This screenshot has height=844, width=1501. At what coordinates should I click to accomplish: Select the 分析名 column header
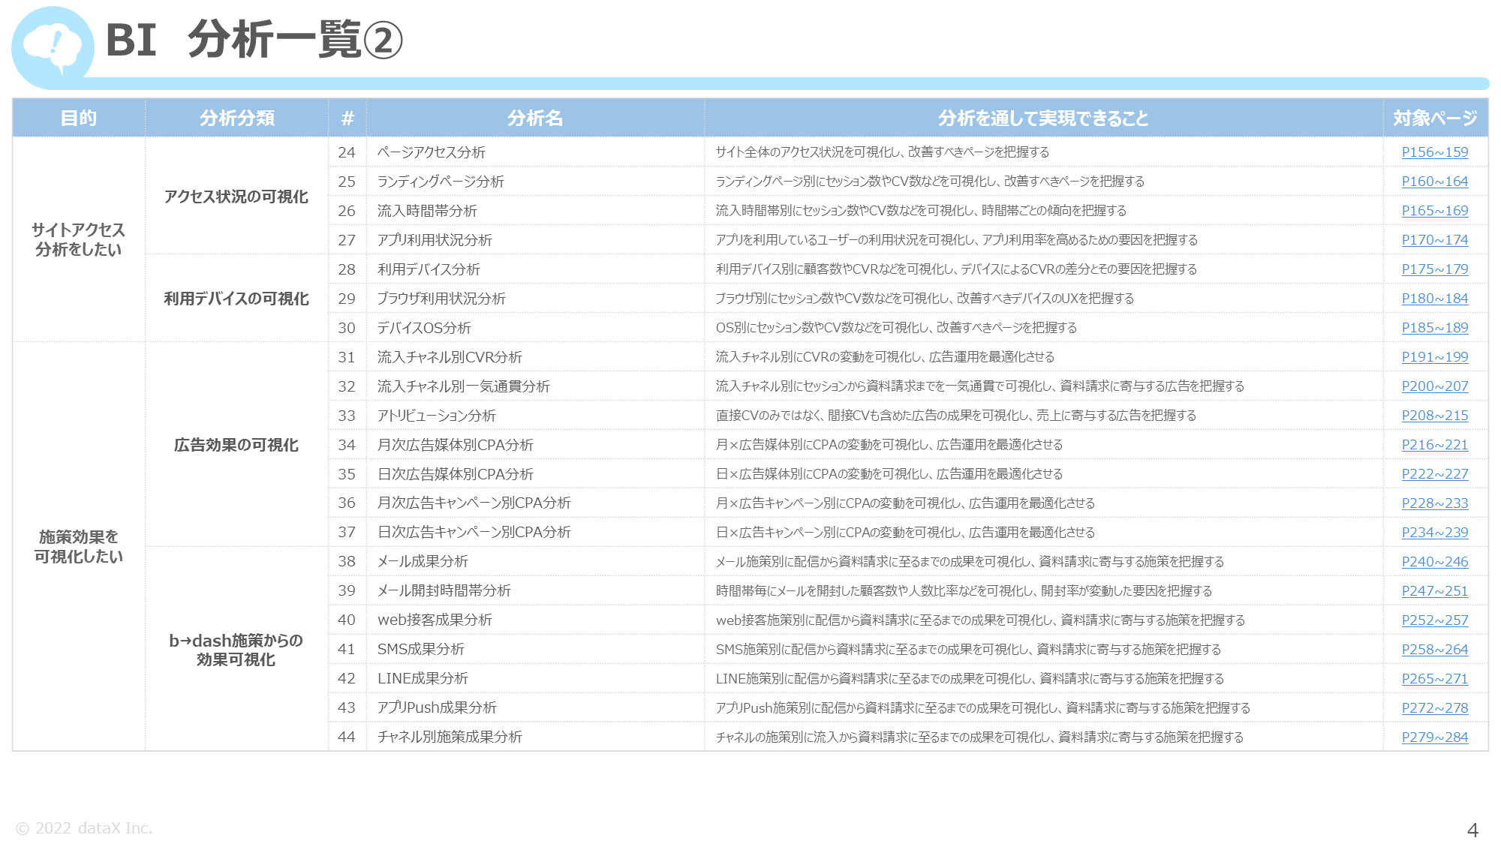click(x=535, y=118)
